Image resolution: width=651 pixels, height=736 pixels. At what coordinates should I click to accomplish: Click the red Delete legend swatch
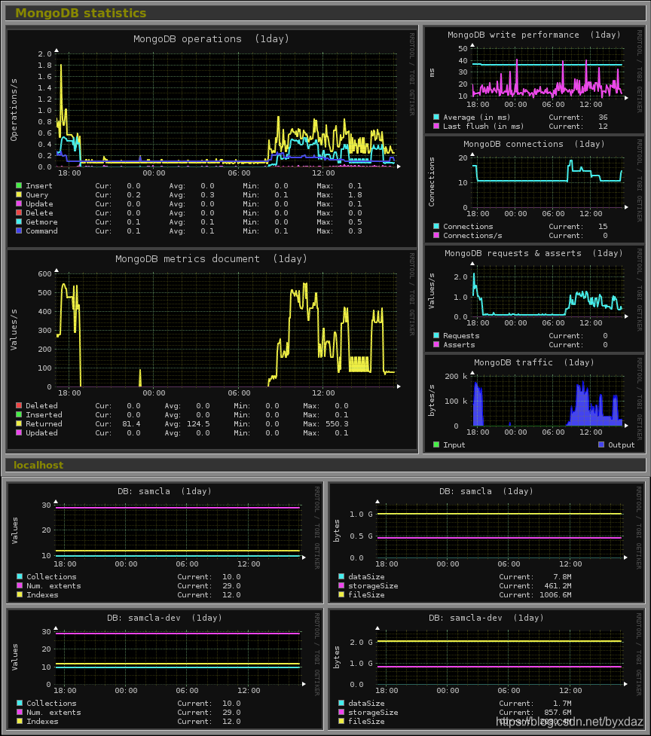click(19, 212)
